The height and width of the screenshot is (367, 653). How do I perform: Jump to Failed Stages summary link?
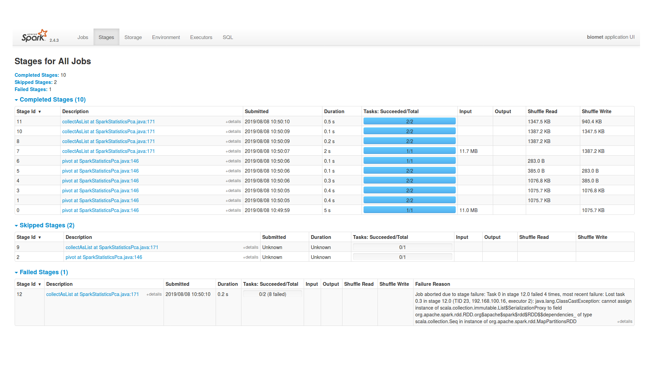pyautogui.click(x=31, y=89)
